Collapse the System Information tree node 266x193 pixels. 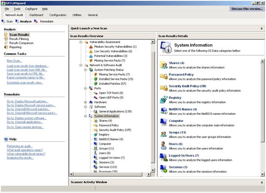click(x=86, y=116)
